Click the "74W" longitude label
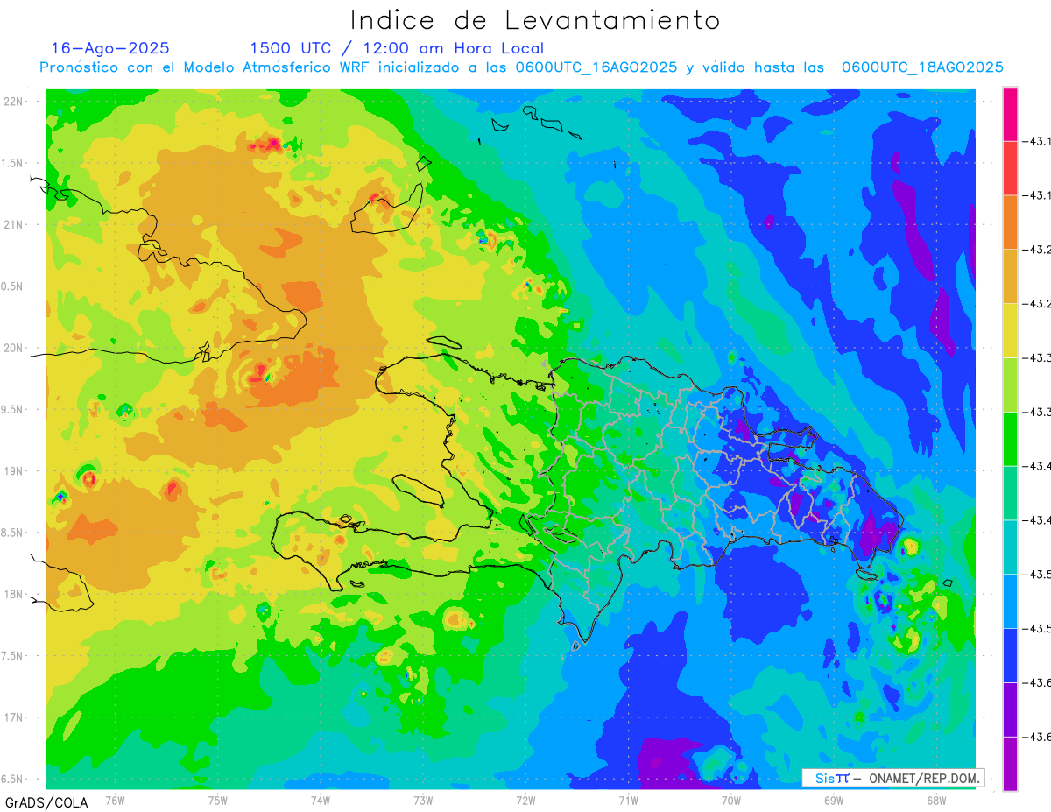Screen dimensions: 1051x812 (x=320, y=800)
